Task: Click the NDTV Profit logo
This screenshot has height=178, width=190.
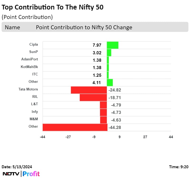Action: (21, 174)
